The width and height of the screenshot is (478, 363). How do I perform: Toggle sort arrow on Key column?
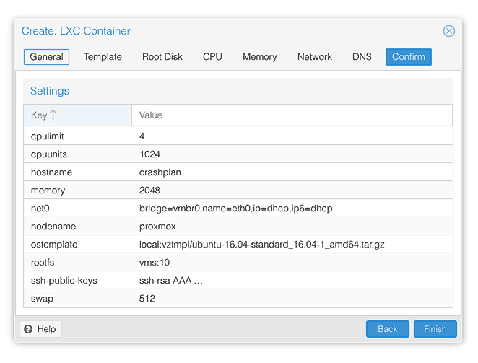click(53, 115)
